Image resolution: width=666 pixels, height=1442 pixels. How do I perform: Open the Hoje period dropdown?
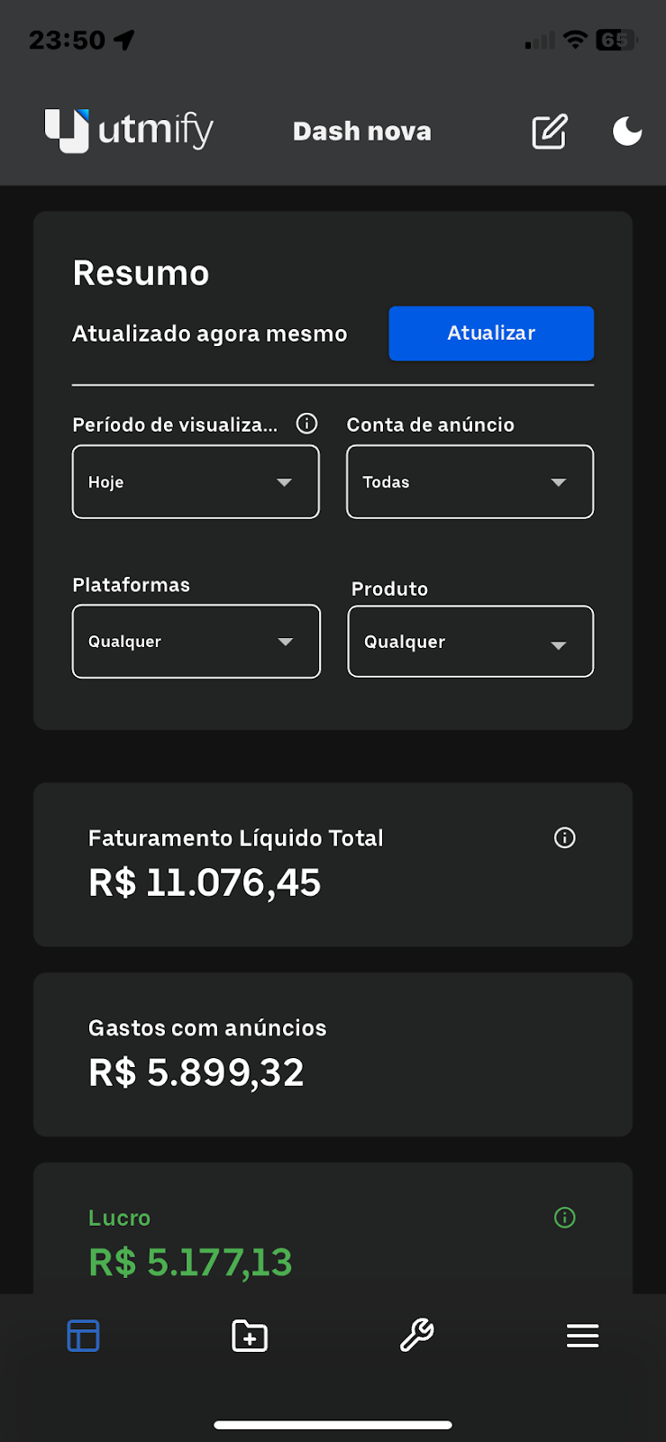coord(196,482)
